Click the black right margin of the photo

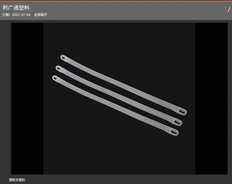(211, 99)
